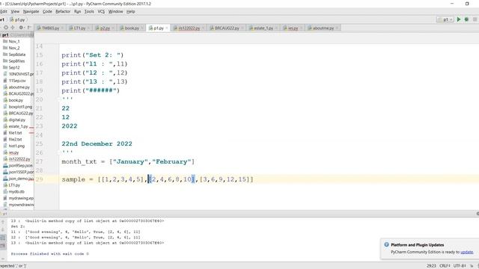Switch to the book.py editor tab

click(x=132, y=28)
